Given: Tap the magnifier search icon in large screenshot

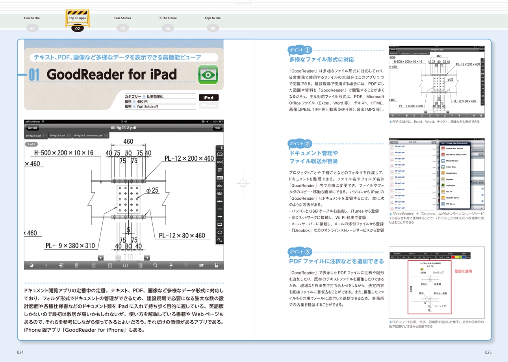Looking at the screenshot, I should (155, 265).
